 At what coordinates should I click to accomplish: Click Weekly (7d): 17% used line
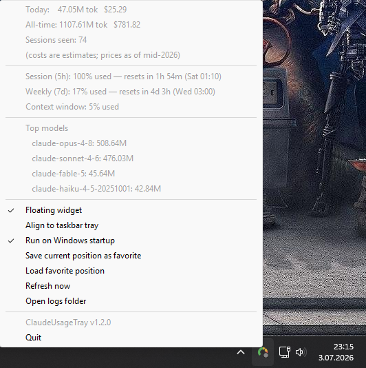131,92
